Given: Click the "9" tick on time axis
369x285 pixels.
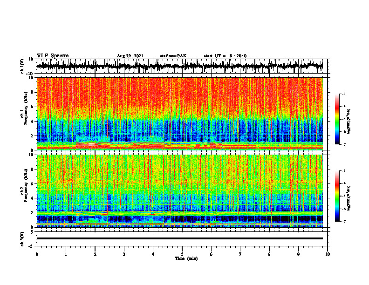Looking at the screenshot, I should point(298,254).
